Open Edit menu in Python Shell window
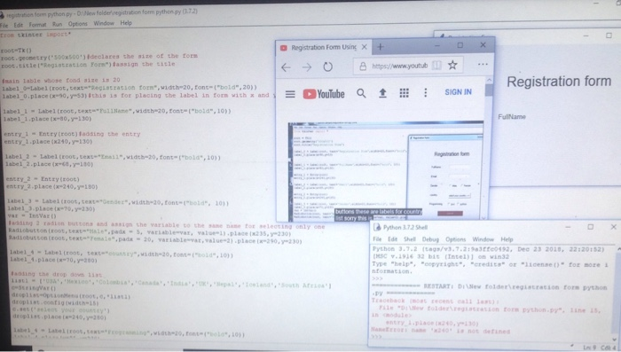Screen dimensions: 621x352 [x=392, y=239]
